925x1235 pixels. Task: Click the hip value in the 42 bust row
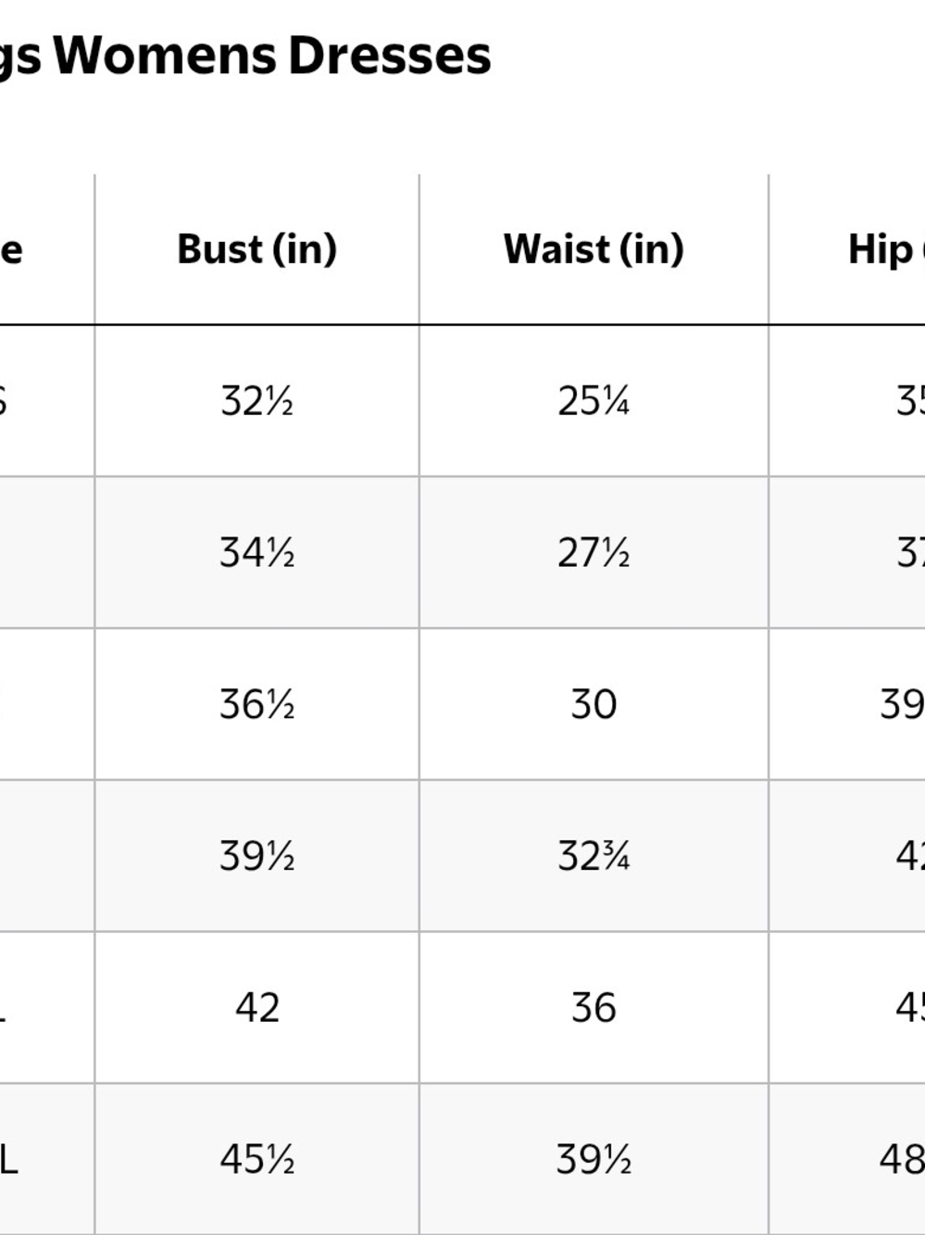(909, 1008)
